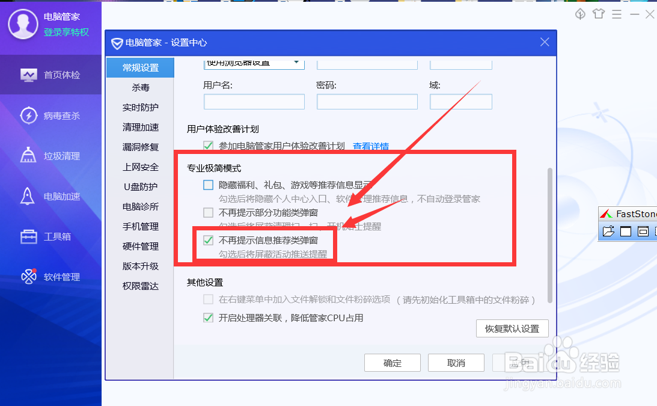This screenshot has width=657, height=406.
Task: Close the 设置中心 dialog
Action: (x=544, y=42)
